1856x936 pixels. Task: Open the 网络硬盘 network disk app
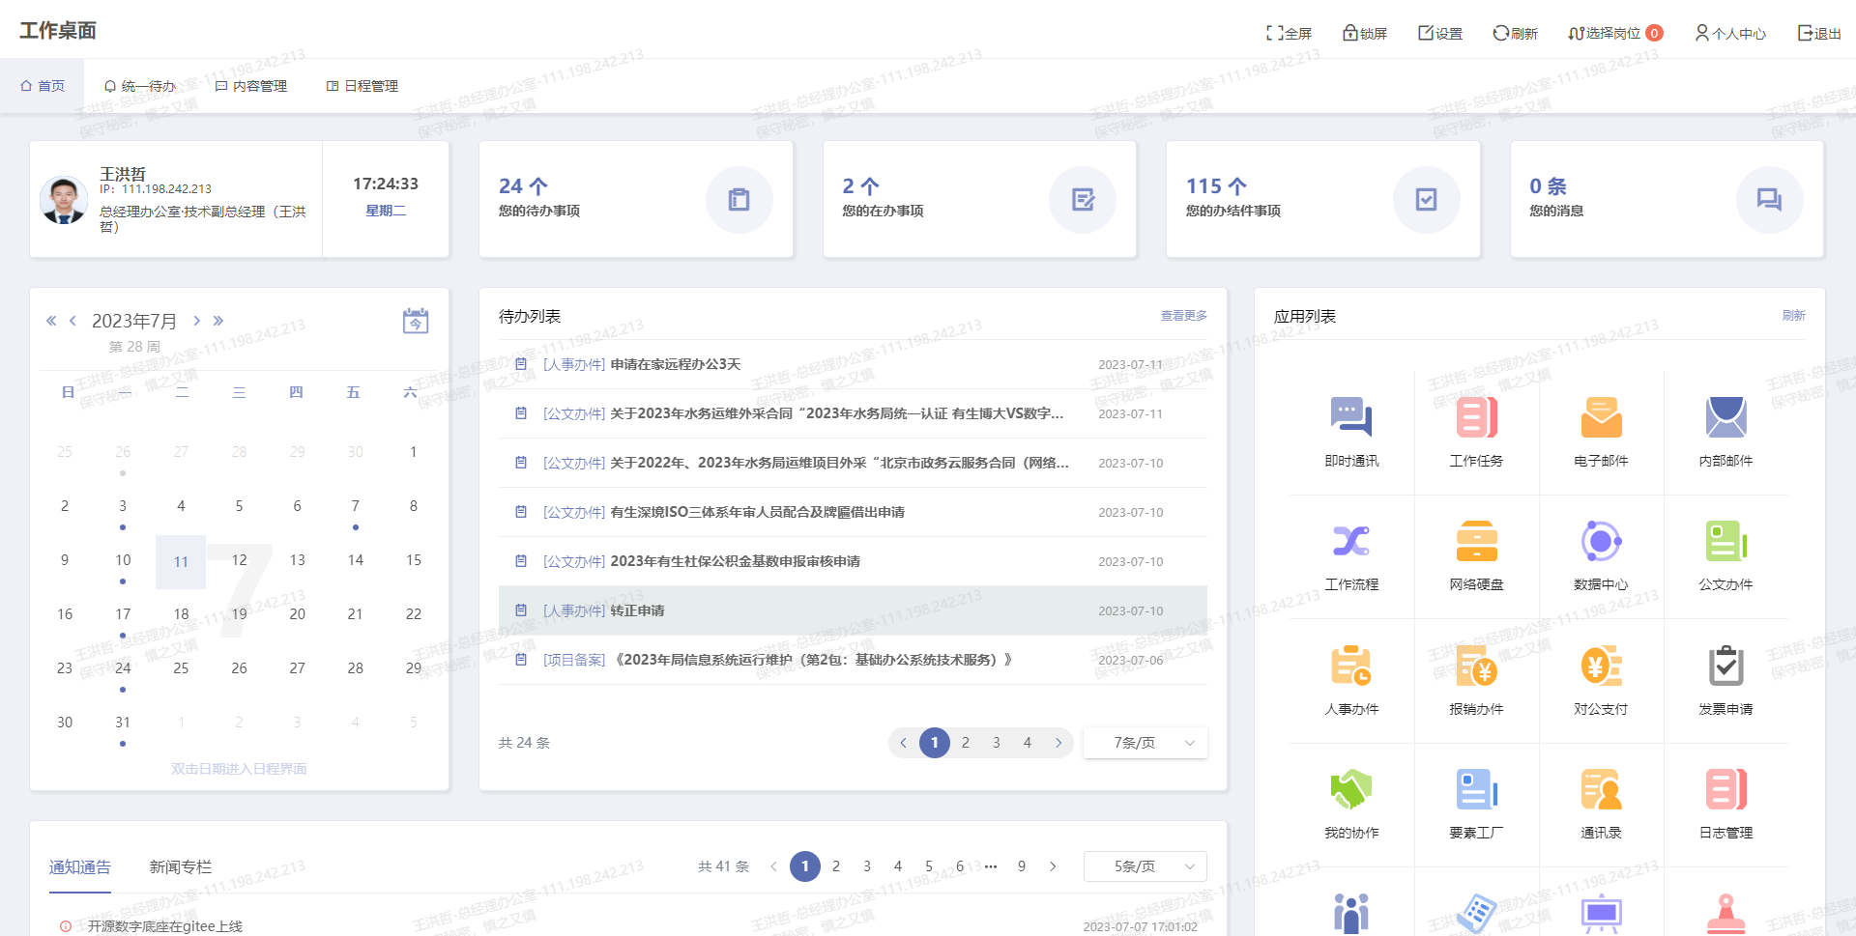click(x=1476, y=542)
